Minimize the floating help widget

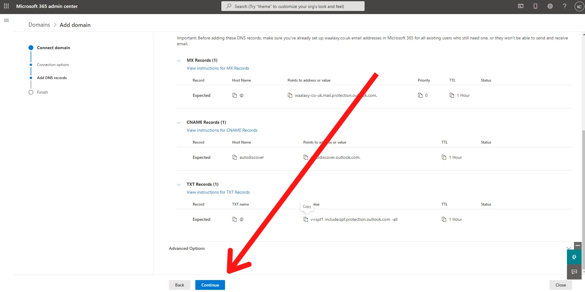point(578,245)
